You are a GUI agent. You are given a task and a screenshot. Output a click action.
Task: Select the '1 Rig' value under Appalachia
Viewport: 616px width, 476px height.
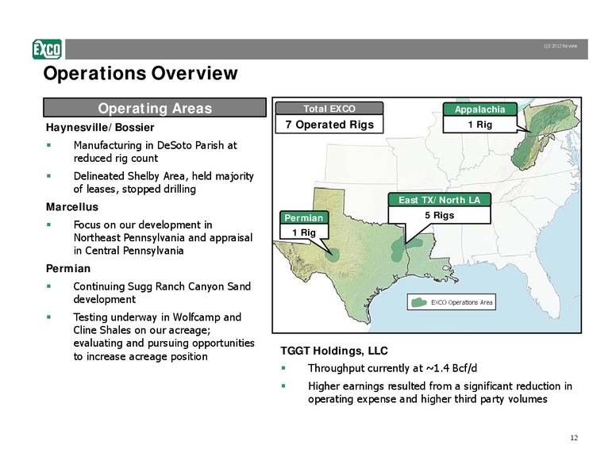pyautogui.click(x=479, y=125)
